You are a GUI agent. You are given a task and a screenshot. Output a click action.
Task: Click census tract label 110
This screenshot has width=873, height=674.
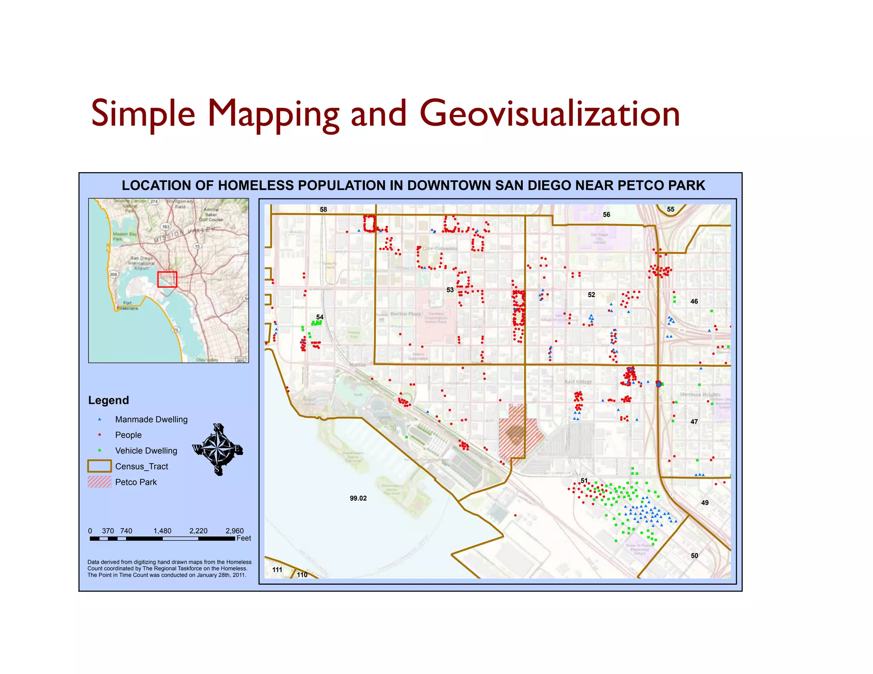(x=302, y=575)
